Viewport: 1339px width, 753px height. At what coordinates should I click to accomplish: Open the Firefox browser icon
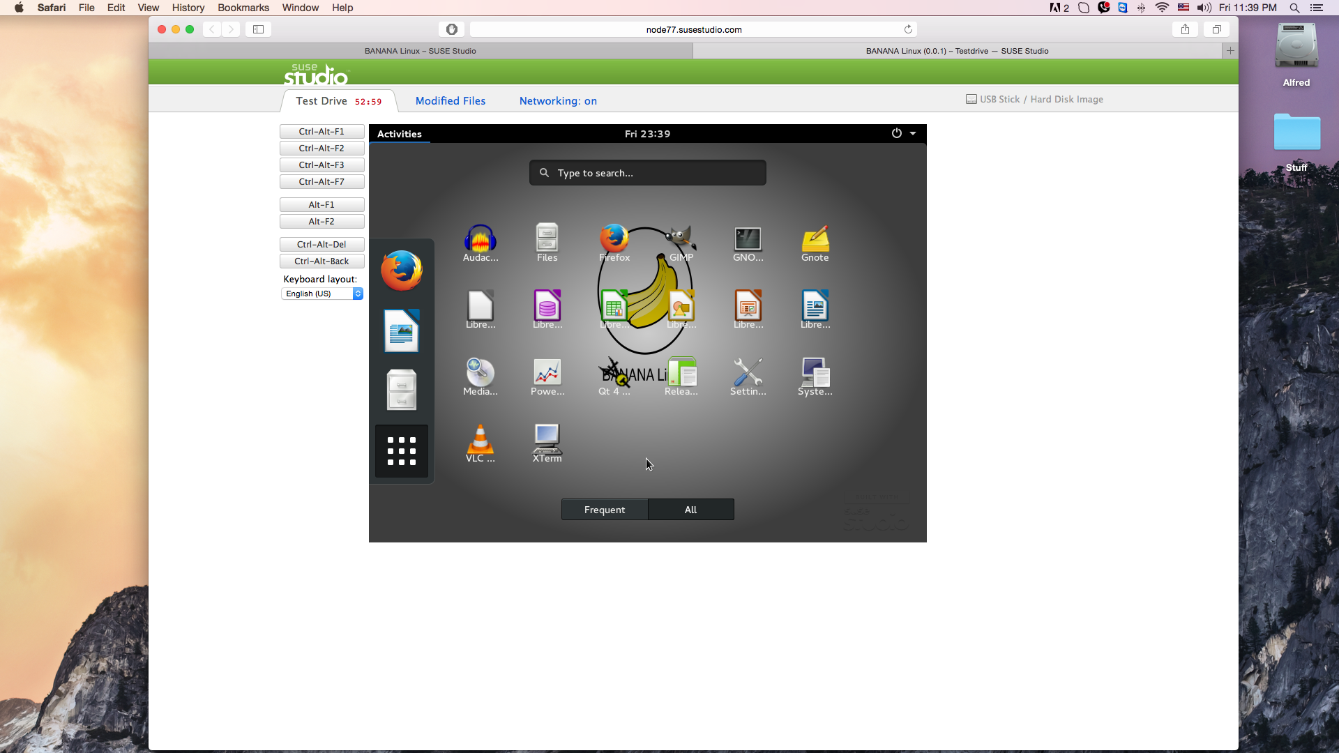coord(614,237)
